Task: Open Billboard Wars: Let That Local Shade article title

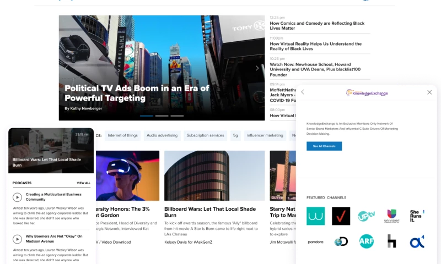Action: [210, 212]
